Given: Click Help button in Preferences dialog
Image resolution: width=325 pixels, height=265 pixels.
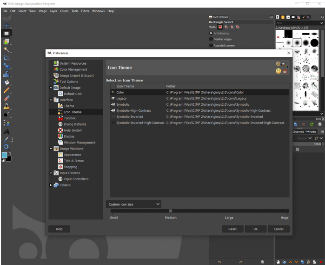Looking at the screenshot, I should (59, 229).
